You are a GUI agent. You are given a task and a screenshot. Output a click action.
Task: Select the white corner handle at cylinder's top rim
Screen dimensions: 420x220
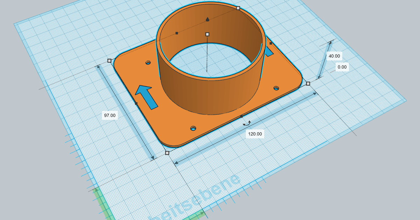(238, 8)
